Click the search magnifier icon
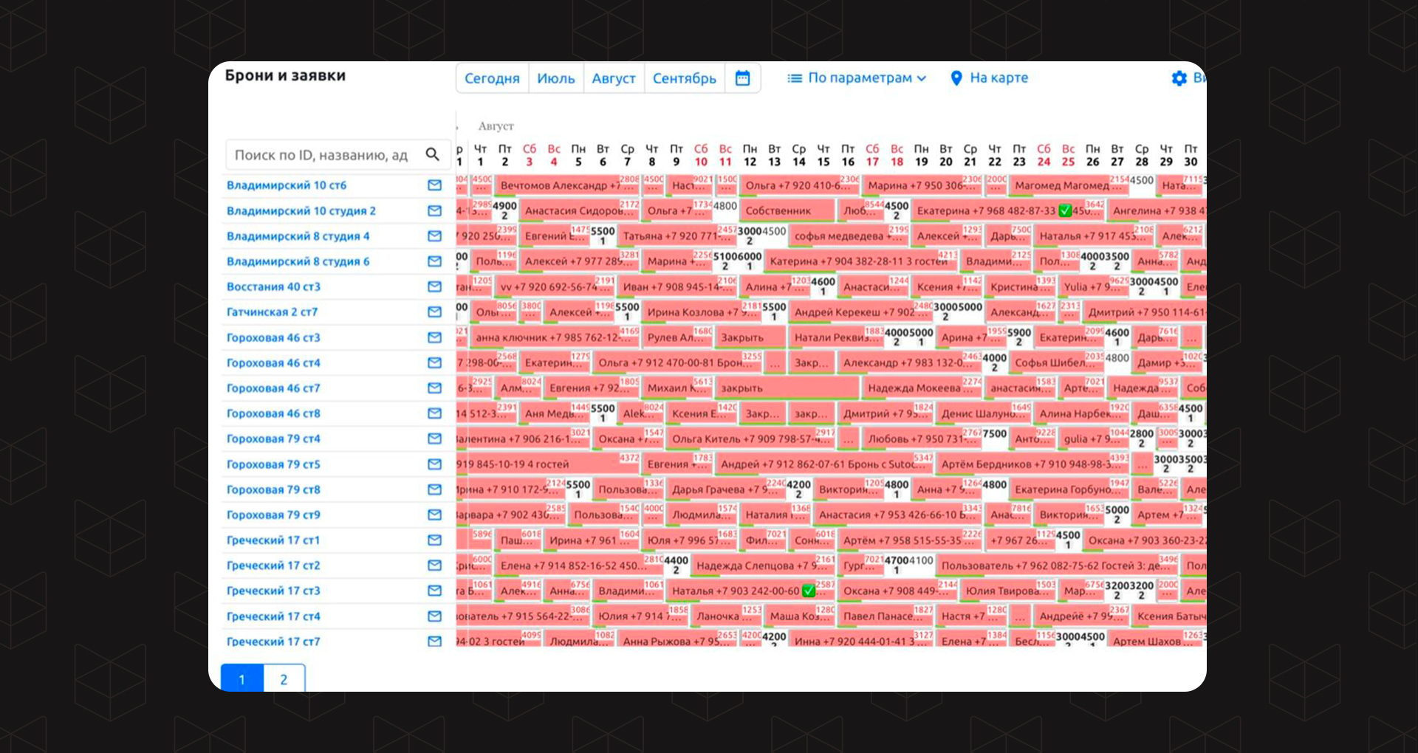The height and width of the screenshot is (753, 1418). click(433, 154)
